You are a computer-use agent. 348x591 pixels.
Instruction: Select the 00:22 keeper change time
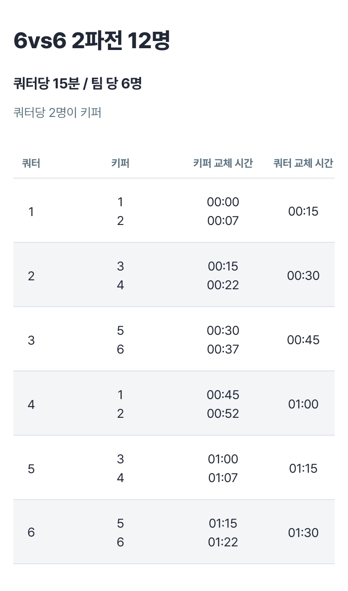[x=223, y=285]
